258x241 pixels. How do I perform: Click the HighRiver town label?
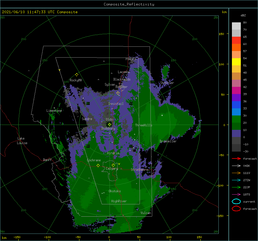(119, 201)
